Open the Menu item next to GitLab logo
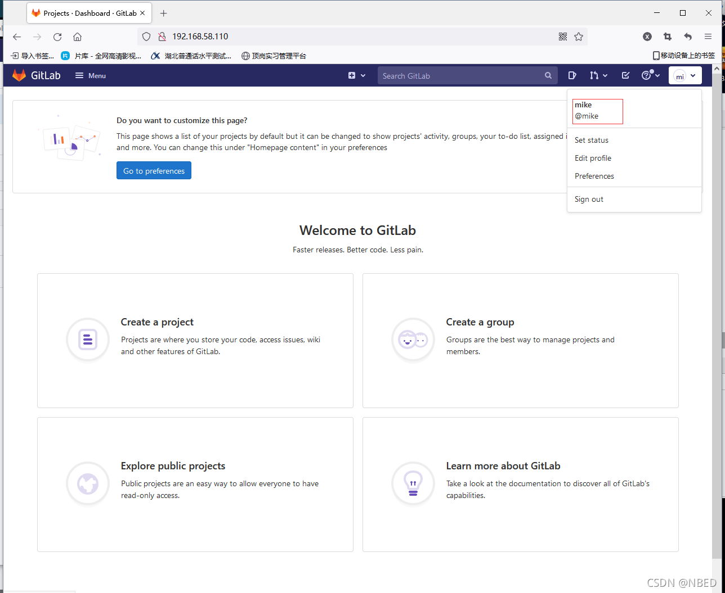725x593 pixels. pos(89,75)
